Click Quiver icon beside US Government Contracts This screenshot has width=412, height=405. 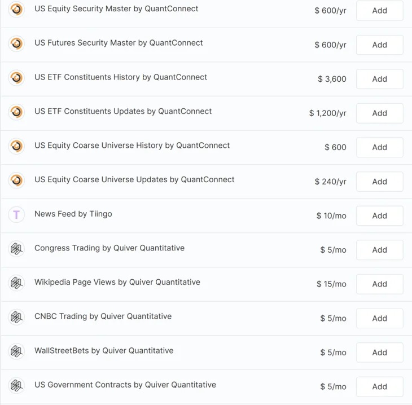coord(16,385)
